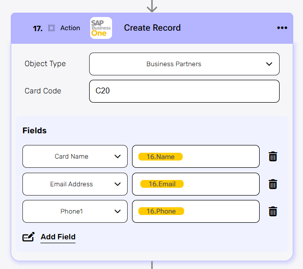Image resolution: width=303 pixels, height=269 pixels.
Task: Open the three-dots step options menu
Action: (282, 28)
